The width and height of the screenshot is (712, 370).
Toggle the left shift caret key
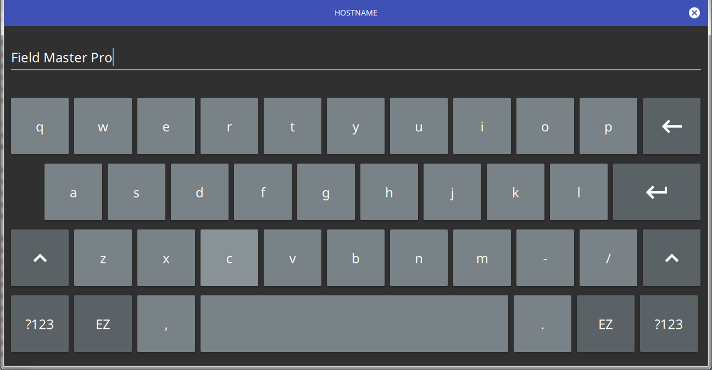click(40, 258)
